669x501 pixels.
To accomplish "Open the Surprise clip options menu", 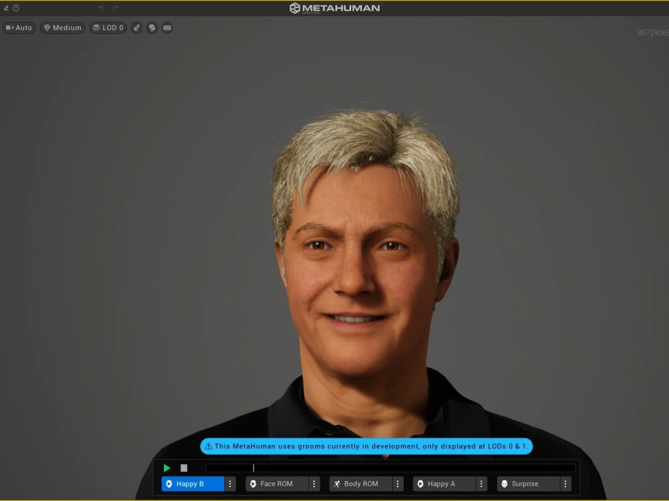I will click(566, 484).
